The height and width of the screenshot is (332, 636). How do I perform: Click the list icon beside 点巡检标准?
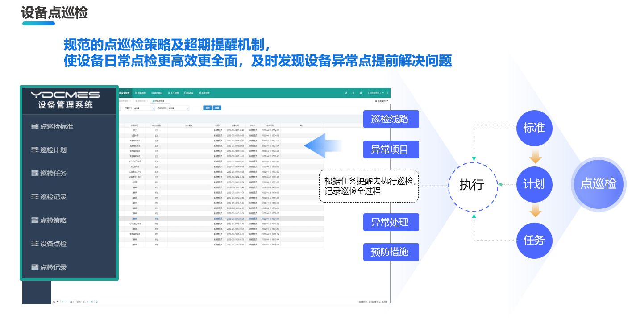(35, 126)
